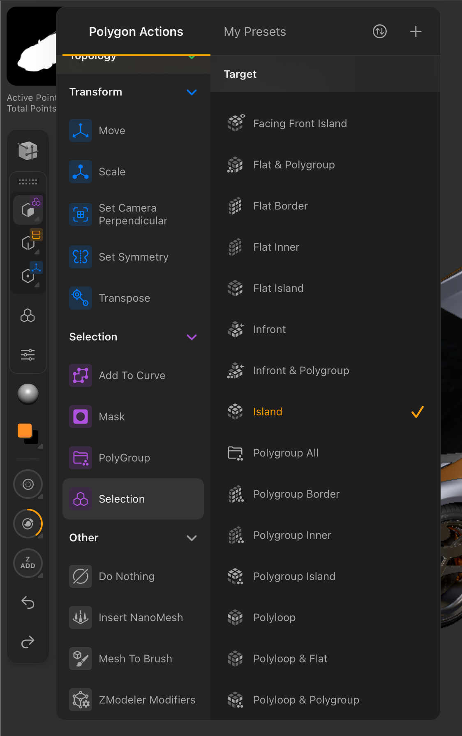Click the redo arrow in sidebar
The width and height of the screenshot is (462, 736).
[x=28, y=641]
